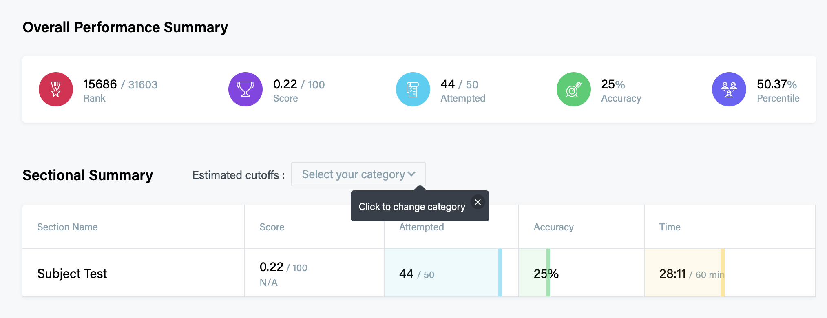Screen dimensions: 827x318
Task: Close the 'Click to change category' tooltip
Action: pos(478,202)
